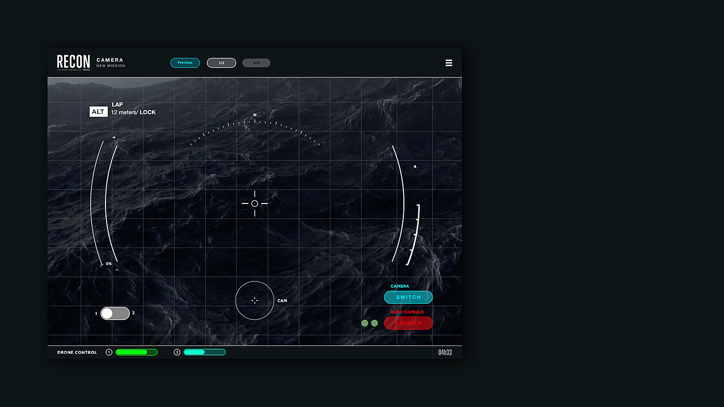Select the 1/2 page tab
Image resolution: width=724 pixels, height=407 pixels.
pyautogui.click(x=221, y=63)
